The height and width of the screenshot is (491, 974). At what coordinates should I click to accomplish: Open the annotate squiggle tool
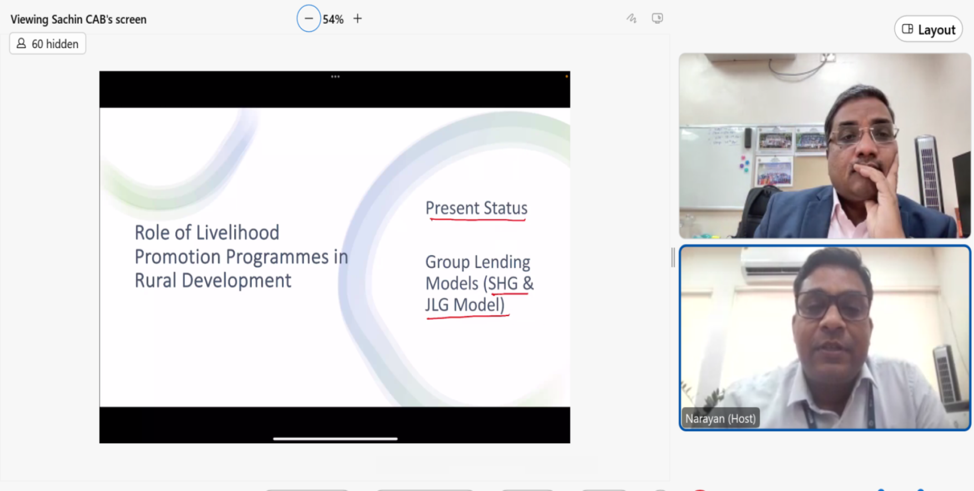pos(631,19)
